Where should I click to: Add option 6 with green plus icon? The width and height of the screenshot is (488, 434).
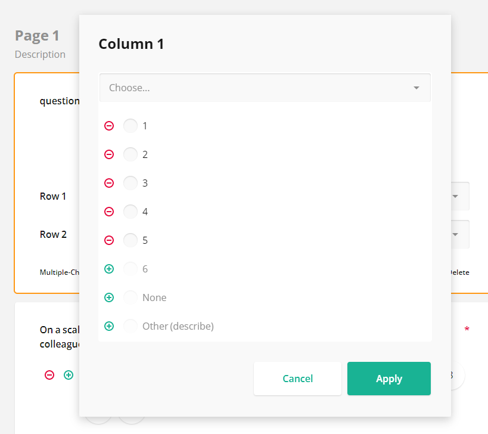(109, 269)
